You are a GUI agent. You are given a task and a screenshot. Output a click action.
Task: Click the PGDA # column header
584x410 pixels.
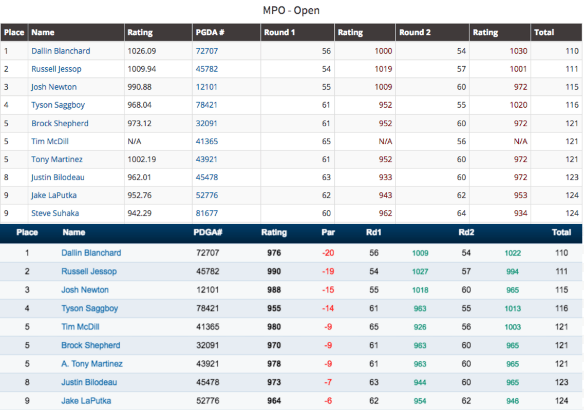click(210, 32)
